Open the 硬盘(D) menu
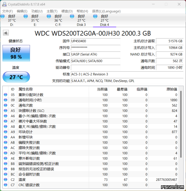This screenshot has width=186, height=191. point(67,11)
